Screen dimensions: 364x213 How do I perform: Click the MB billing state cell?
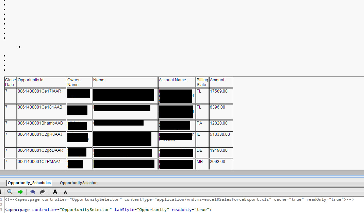click(202, 164)
